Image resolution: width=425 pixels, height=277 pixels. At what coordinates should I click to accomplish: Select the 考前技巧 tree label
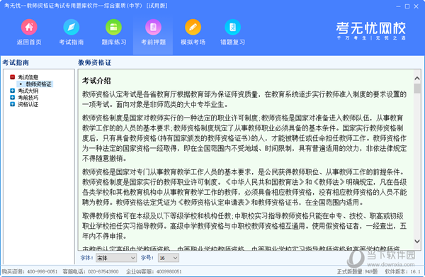click(28, 98)
